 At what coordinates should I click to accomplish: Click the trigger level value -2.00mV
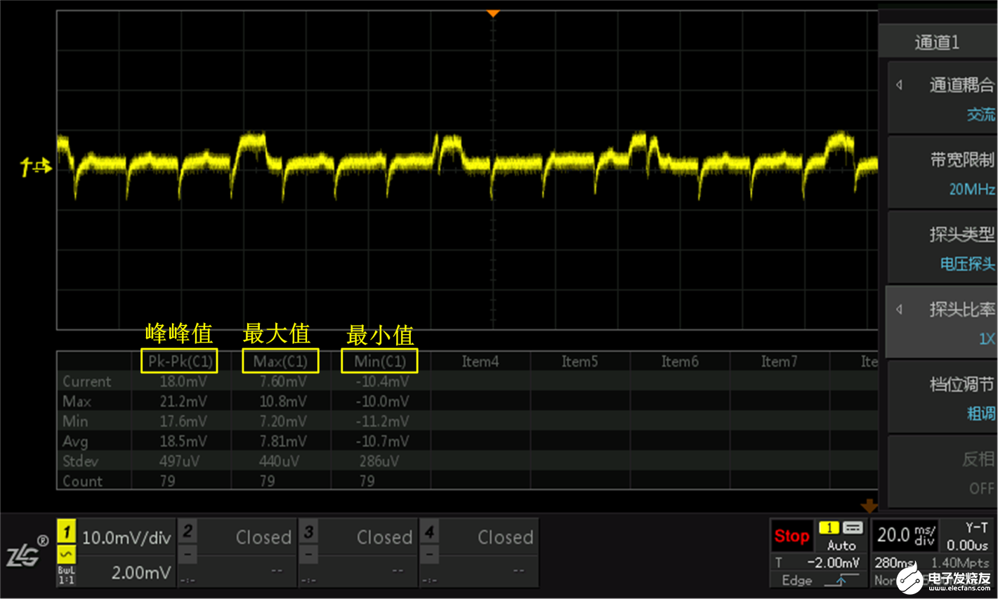[x=834, y=562]
